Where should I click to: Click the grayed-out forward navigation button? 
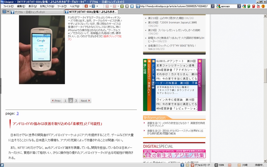[x=114, y=6]
